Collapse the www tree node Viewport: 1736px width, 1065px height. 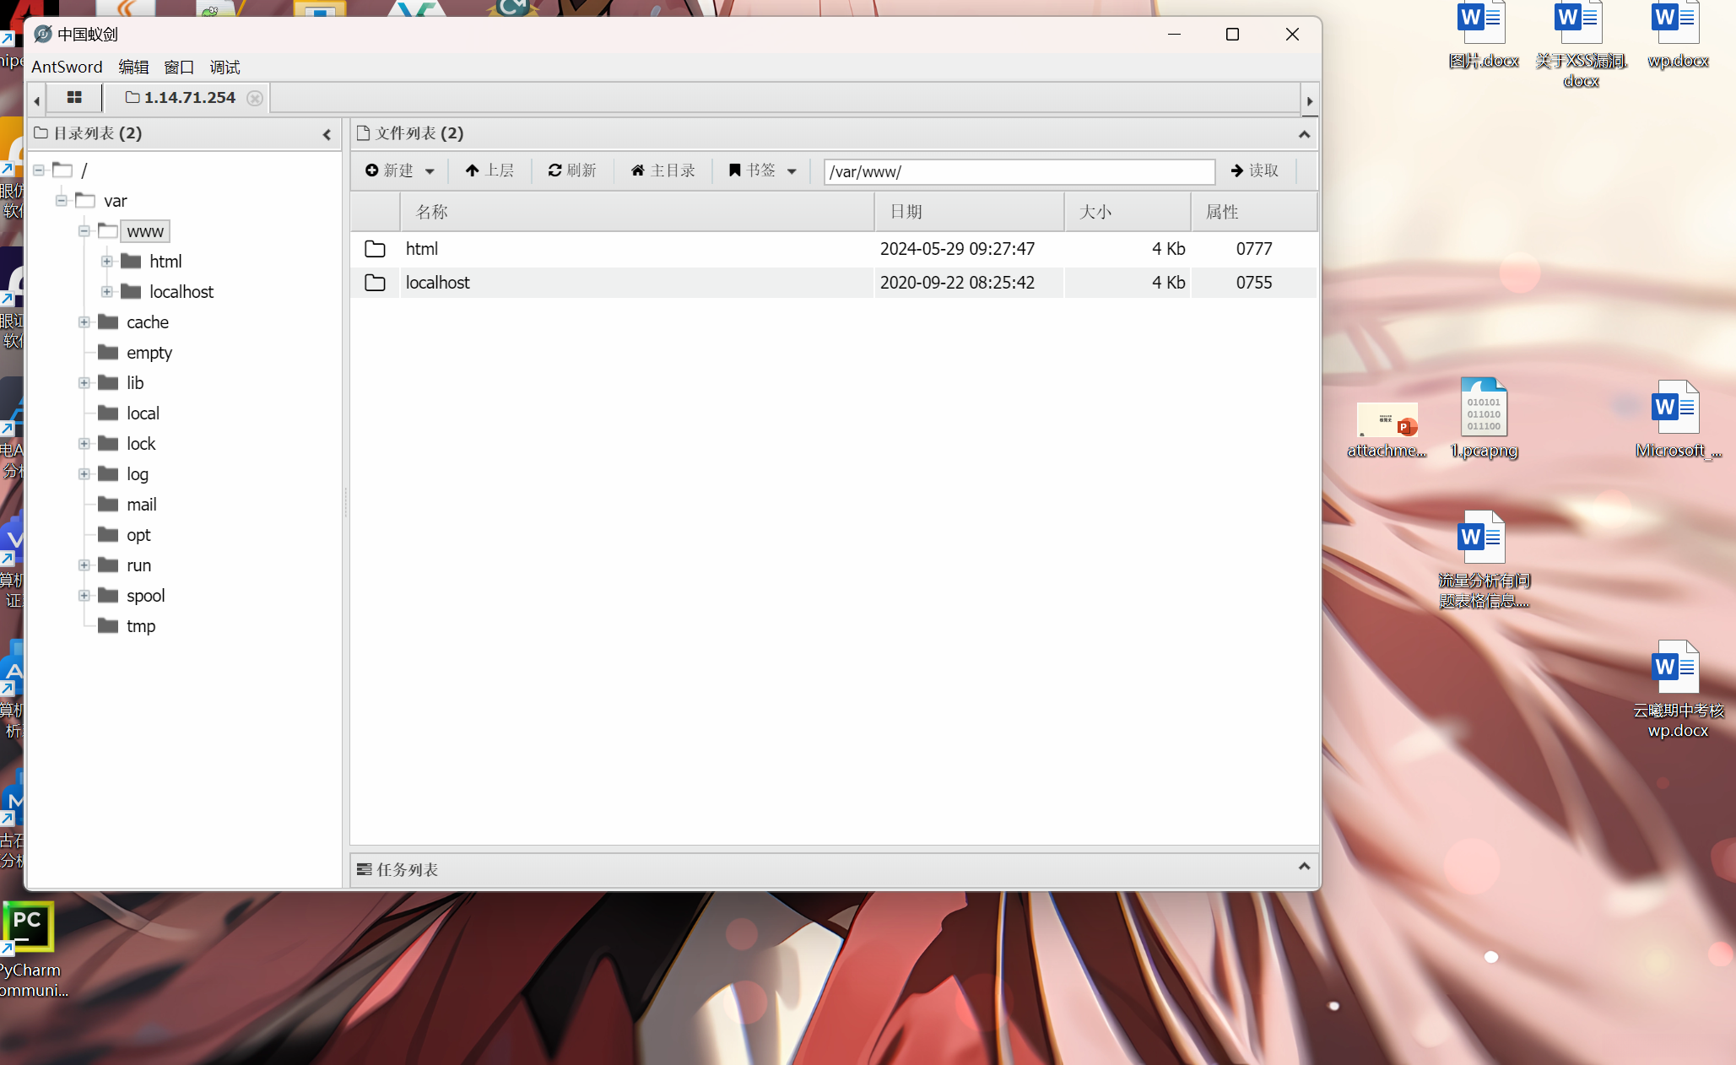click(x=84, y=231)
